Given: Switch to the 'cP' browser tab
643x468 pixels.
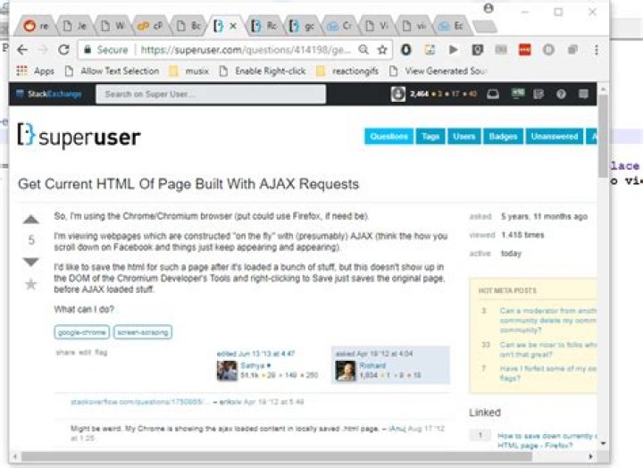Looking at the screenshot, I should click(150, 26).
